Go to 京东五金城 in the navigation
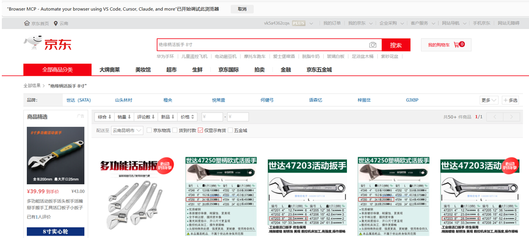Viewport: 529px width, 238px height. pos(319,69)
